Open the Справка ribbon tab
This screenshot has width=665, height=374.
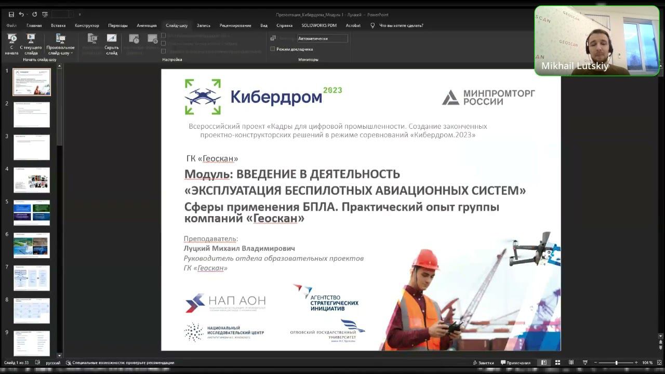pyautogui.click(x=285, y=25)
